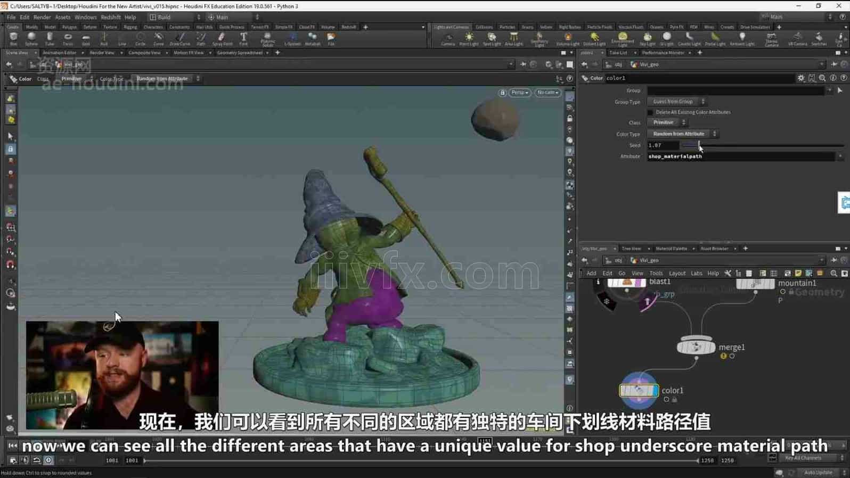Open network editor Labs menu
850x478 pixels.
point(696,273)
